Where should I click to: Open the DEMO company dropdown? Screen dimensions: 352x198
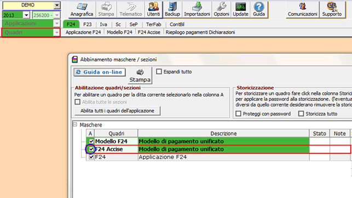point(57,5)
